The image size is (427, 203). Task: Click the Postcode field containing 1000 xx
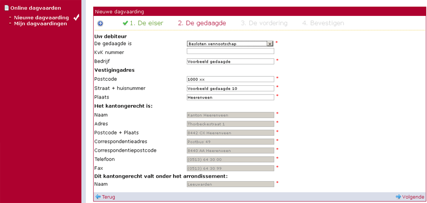tap(230, 79)
